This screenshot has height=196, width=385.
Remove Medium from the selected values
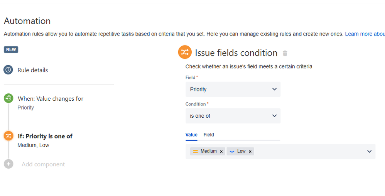(x=221, y=152)
